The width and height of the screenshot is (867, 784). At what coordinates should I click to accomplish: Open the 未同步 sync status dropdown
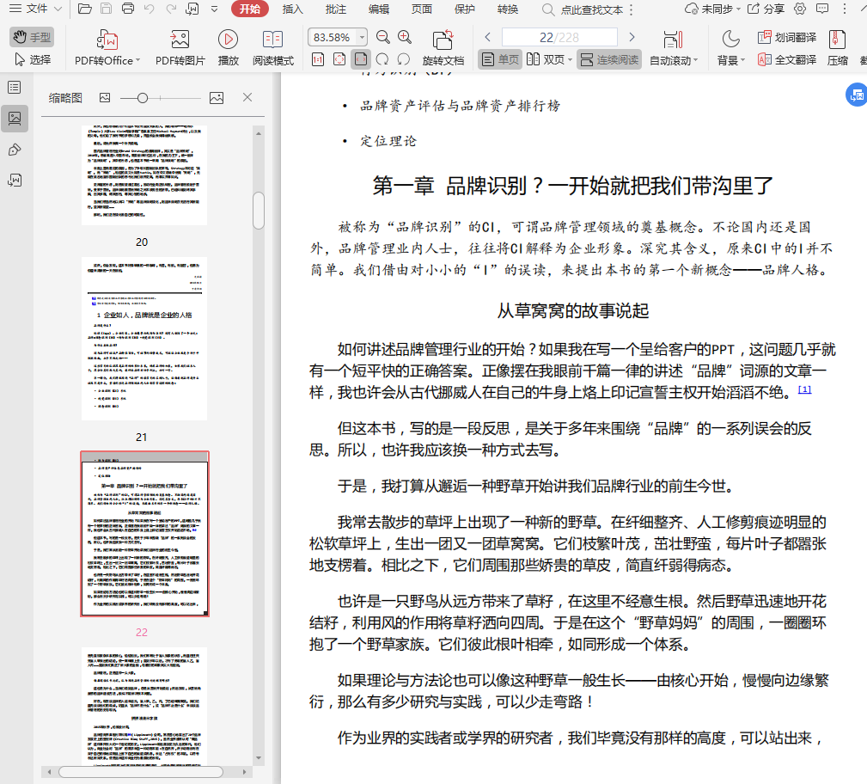point(712,9)
